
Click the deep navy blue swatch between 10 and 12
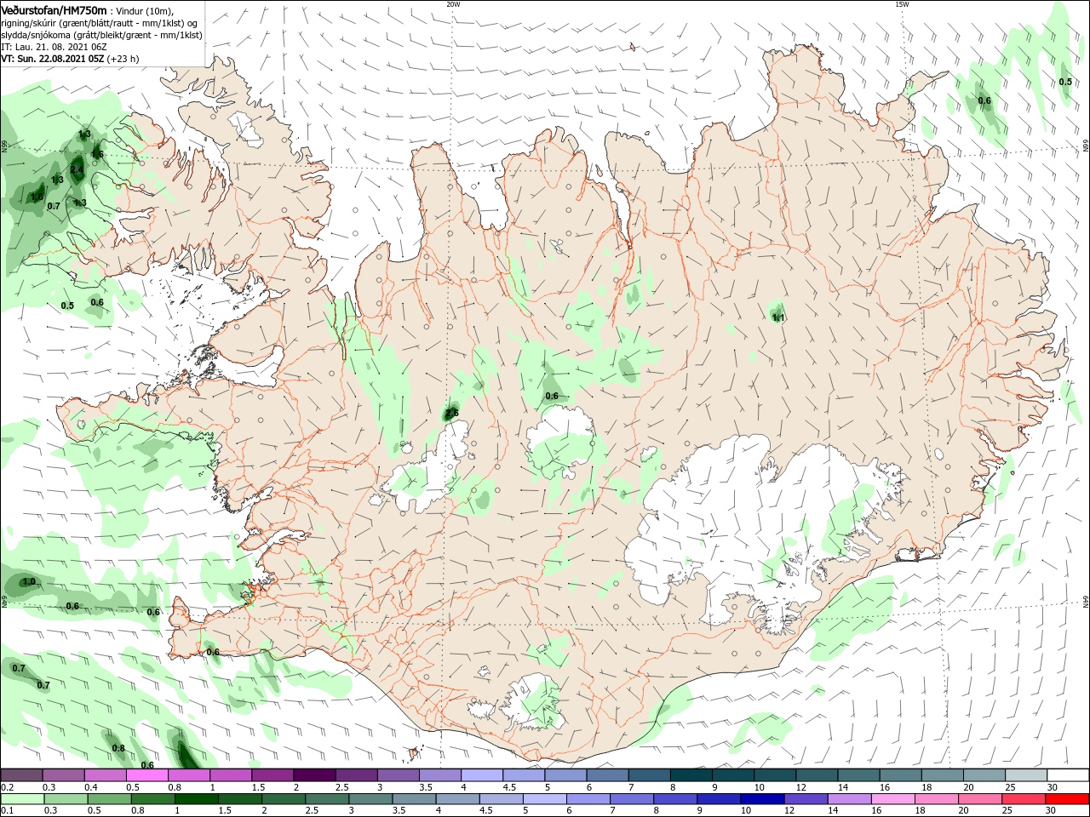761,799
